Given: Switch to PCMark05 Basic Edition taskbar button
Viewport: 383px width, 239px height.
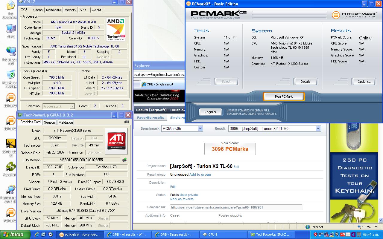Looking at the screenshot, I should coord(80,235).
